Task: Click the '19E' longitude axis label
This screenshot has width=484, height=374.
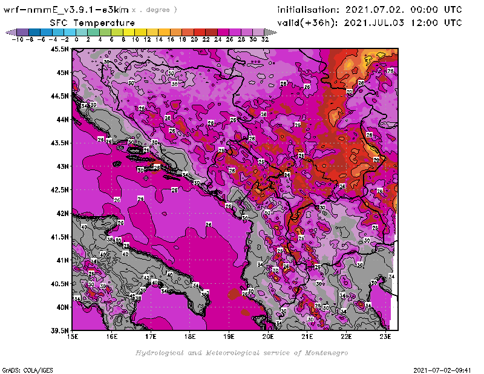Action: (x=229, y=336)
